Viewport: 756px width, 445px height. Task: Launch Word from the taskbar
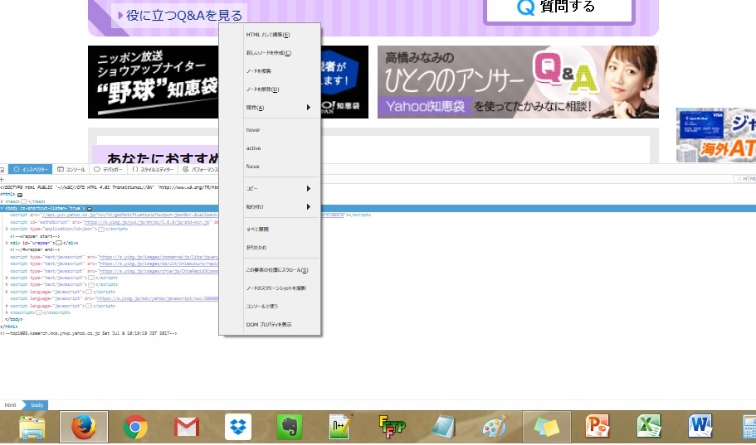click(700, 427)
